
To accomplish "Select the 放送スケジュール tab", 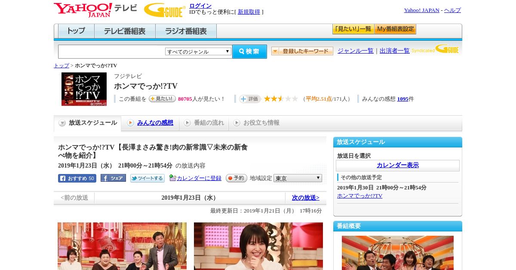I will [88, 123].
